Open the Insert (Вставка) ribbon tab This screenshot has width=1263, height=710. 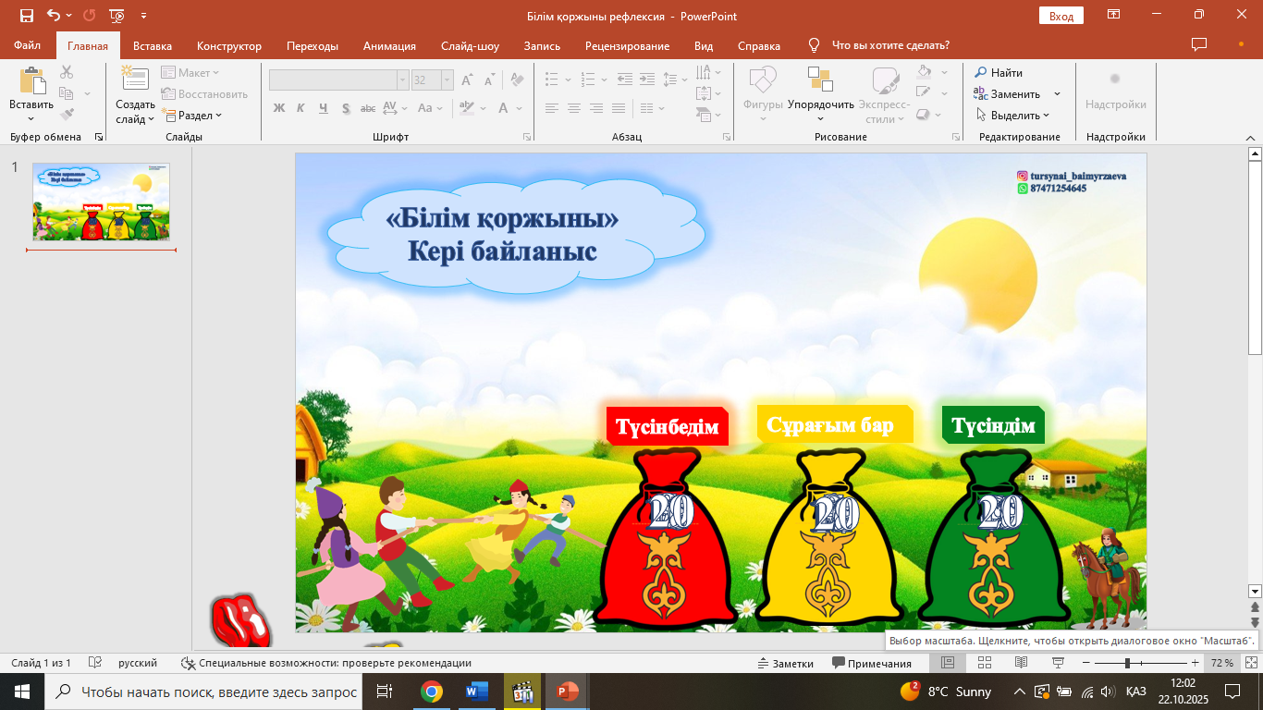click(x=153, y=46)
